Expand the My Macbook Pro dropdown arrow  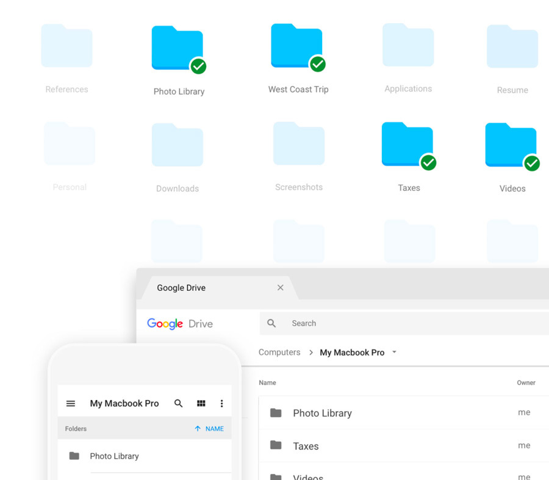[394, 353]
